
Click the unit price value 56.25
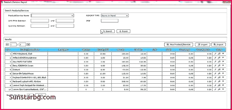pos(143,89)
